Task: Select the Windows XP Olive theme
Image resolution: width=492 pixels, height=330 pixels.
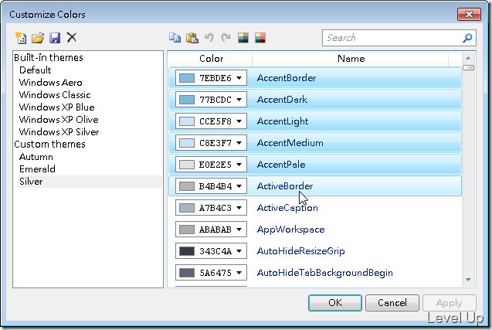Action: 59,120
